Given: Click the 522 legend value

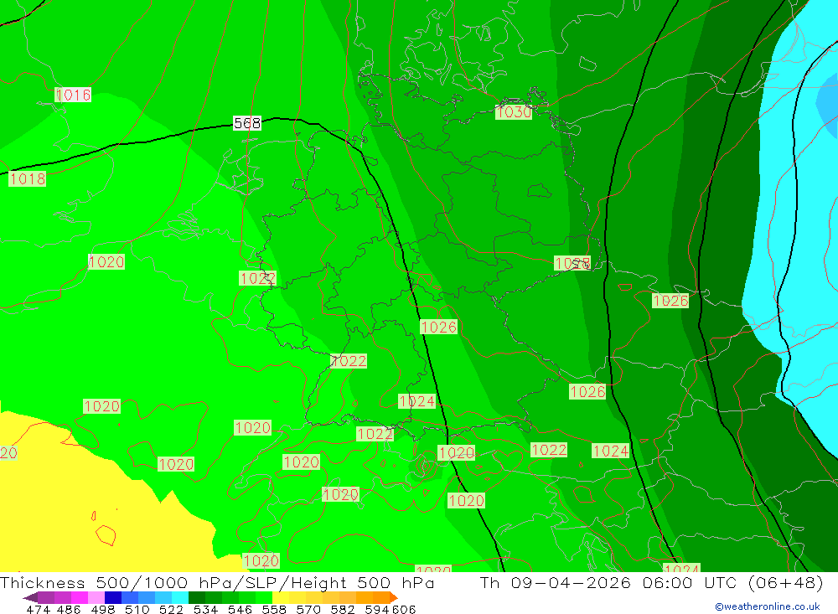Looking at the screenshot, I should 172,609.
